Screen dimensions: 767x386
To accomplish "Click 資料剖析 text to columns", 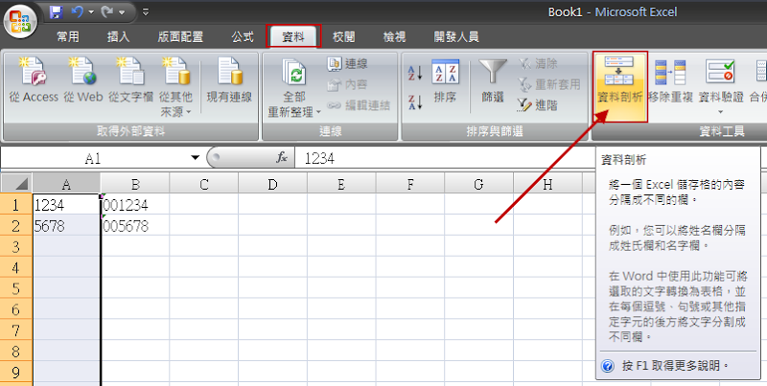I will [x=619, y=86].
